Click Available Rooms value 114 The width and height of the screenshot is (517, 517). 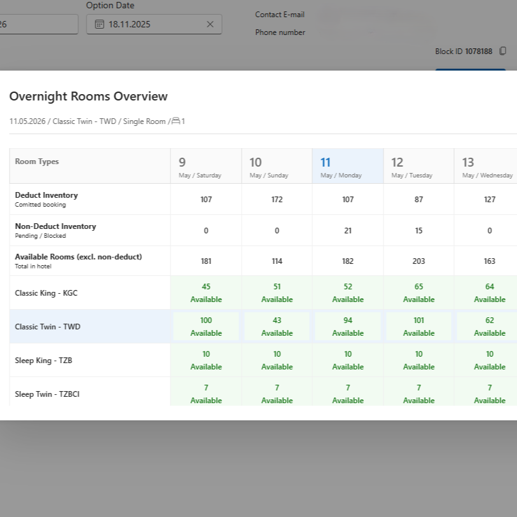[x=277, y=261]
